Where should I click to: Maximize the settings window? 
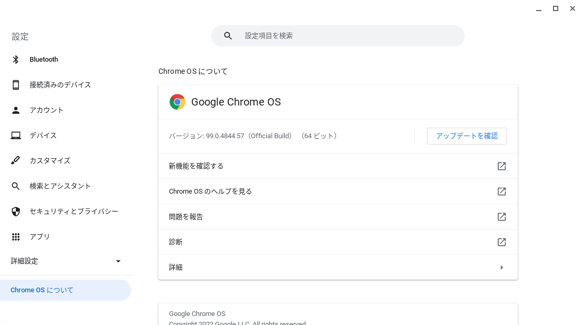(x=556, y=8)
